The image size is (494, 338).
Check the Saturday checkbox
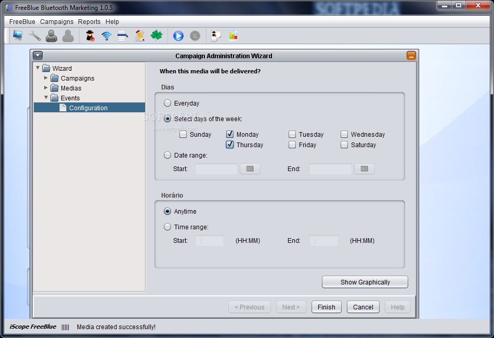(344, 145)
